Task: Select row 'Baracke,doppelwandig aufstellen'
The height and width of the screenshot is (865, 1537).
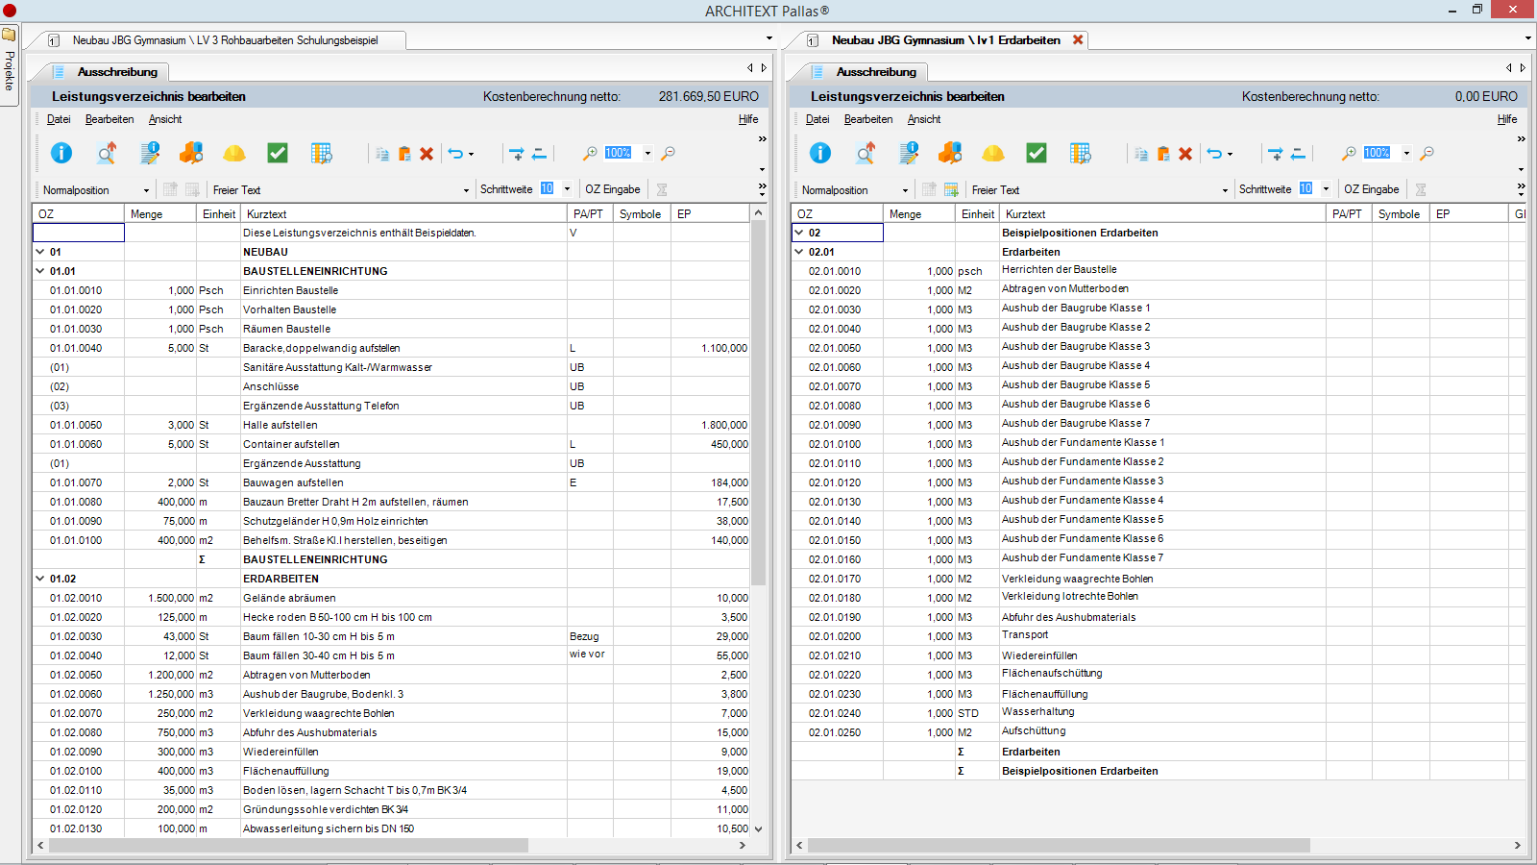Action: [x=392, y=348]
